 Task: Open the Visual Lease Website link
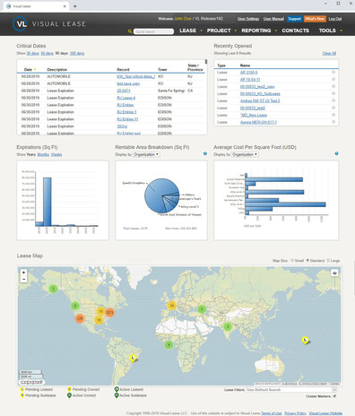[325, 413]
